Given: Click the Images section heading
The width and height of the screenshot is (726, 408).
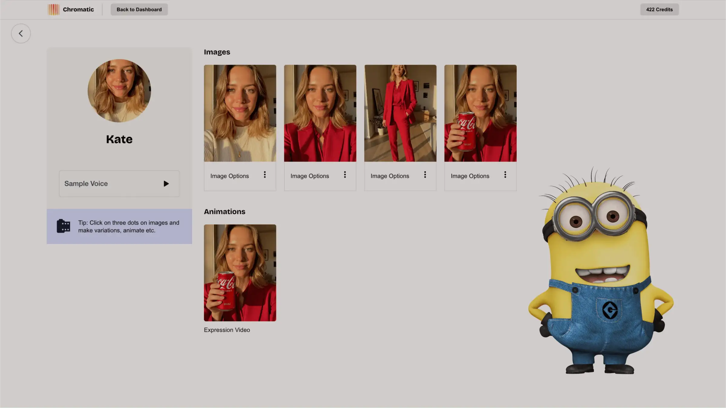Looking at the screenshot, I should pyautogui.click(x=217, y=52).
